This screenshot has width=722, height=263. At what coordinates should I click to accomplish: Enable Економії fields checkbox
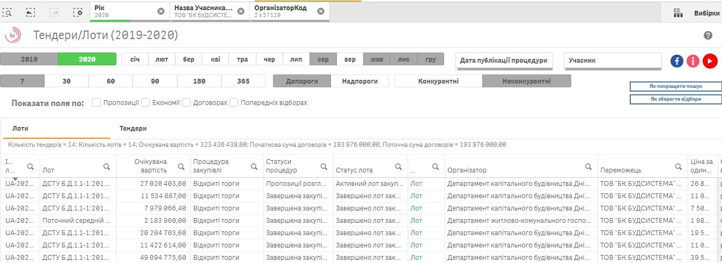point(145,102)
